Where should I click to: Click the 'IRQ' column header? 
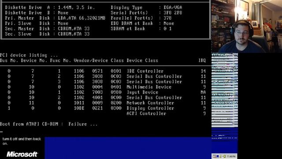(x=202, y=61)
